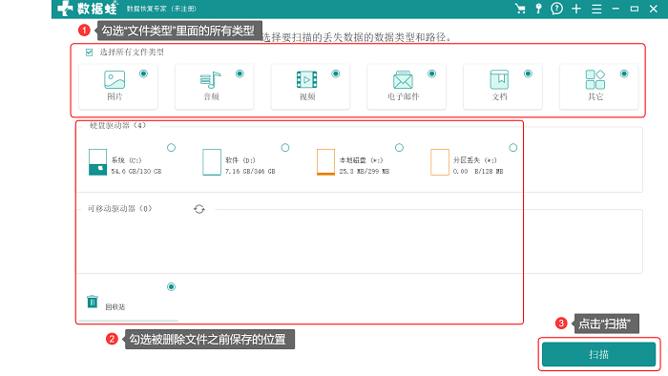The width and height of the screenshot is (668, 376).
Task: Open the hamburger menu icon
Action: [x=596, y=9]
